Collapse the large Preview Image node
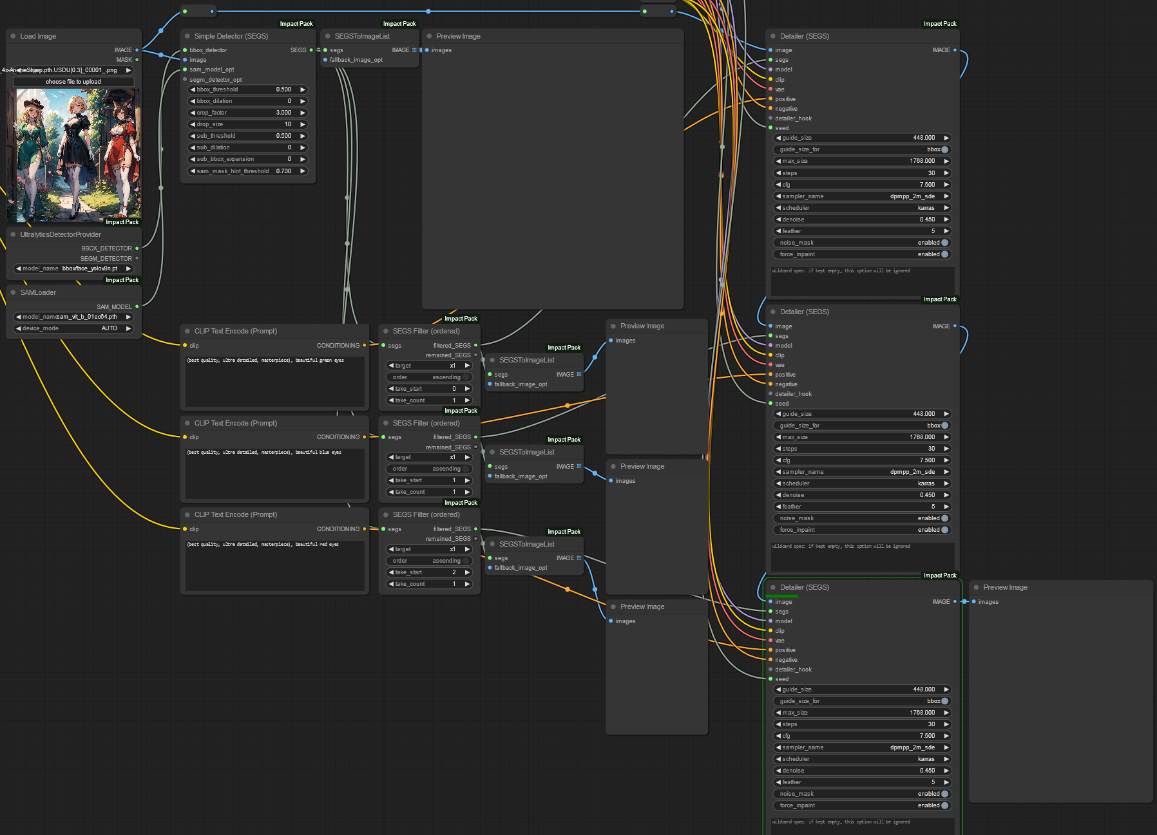 428,36
